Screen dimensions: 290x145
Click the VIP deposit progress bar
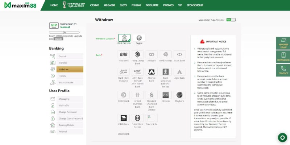pyautogui.click(x=64, y=33)
